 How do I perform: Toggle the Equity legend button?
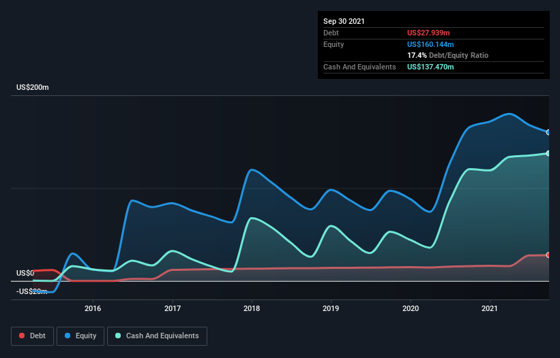[80, 336]
